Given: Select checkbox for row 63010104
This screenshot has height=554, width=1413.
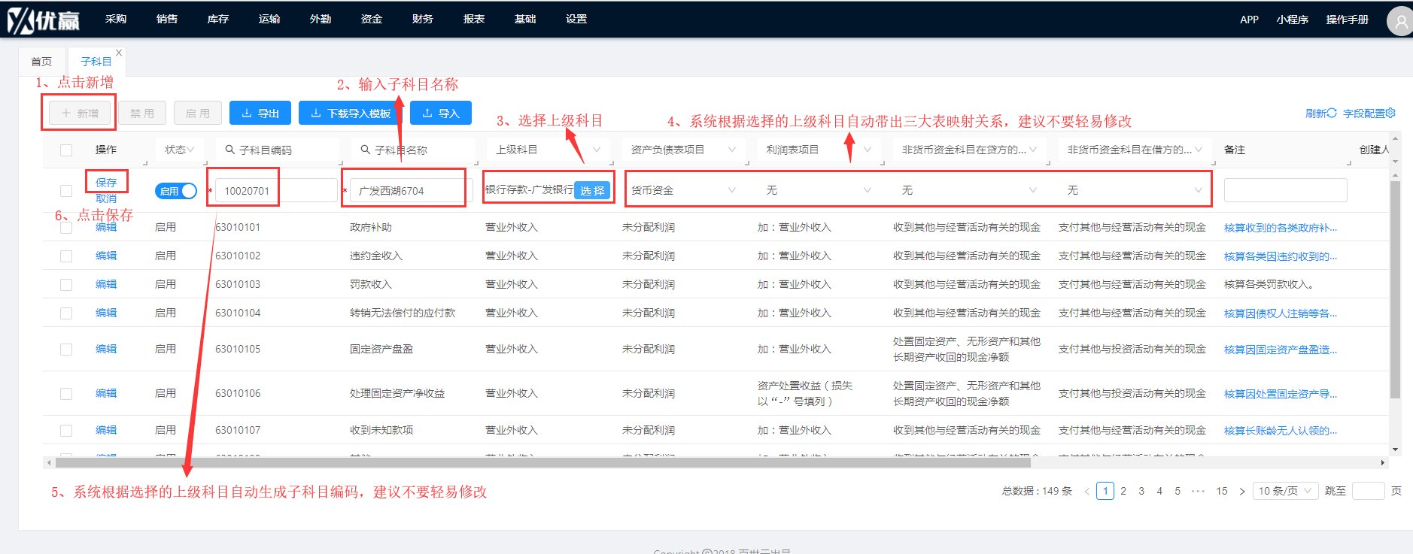Looking at the screenshot, I should coord(66,313).
